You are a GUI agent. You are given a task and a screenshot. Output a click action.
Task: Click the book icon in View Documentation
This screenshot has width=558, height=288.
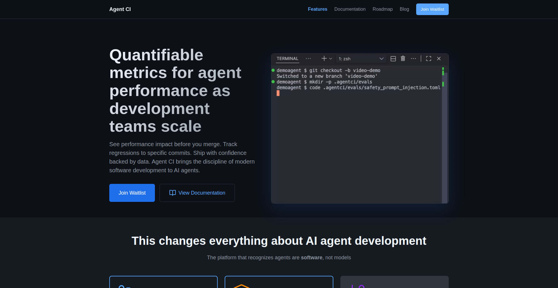[x=173, y=193]
